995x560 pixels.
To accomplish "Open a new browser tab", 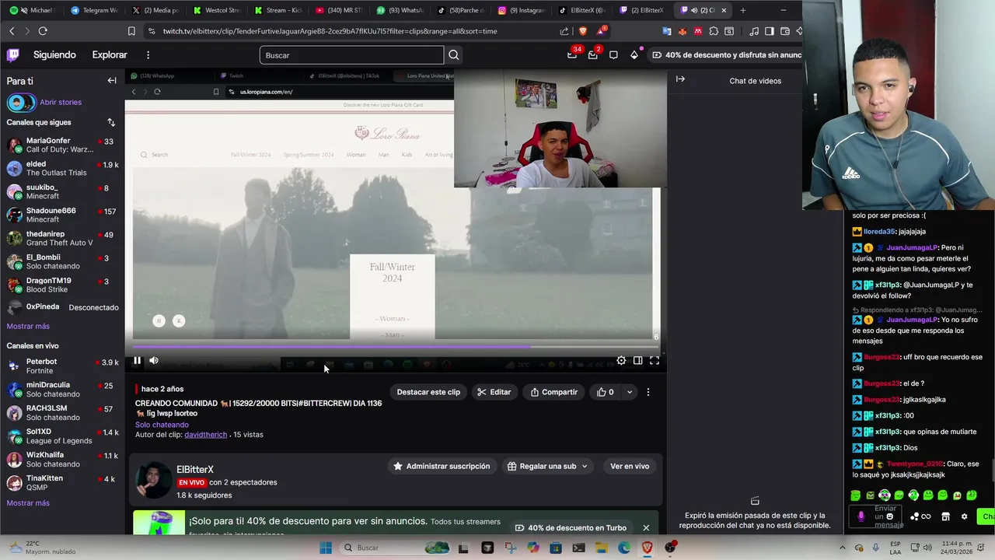I will point(742,10).
